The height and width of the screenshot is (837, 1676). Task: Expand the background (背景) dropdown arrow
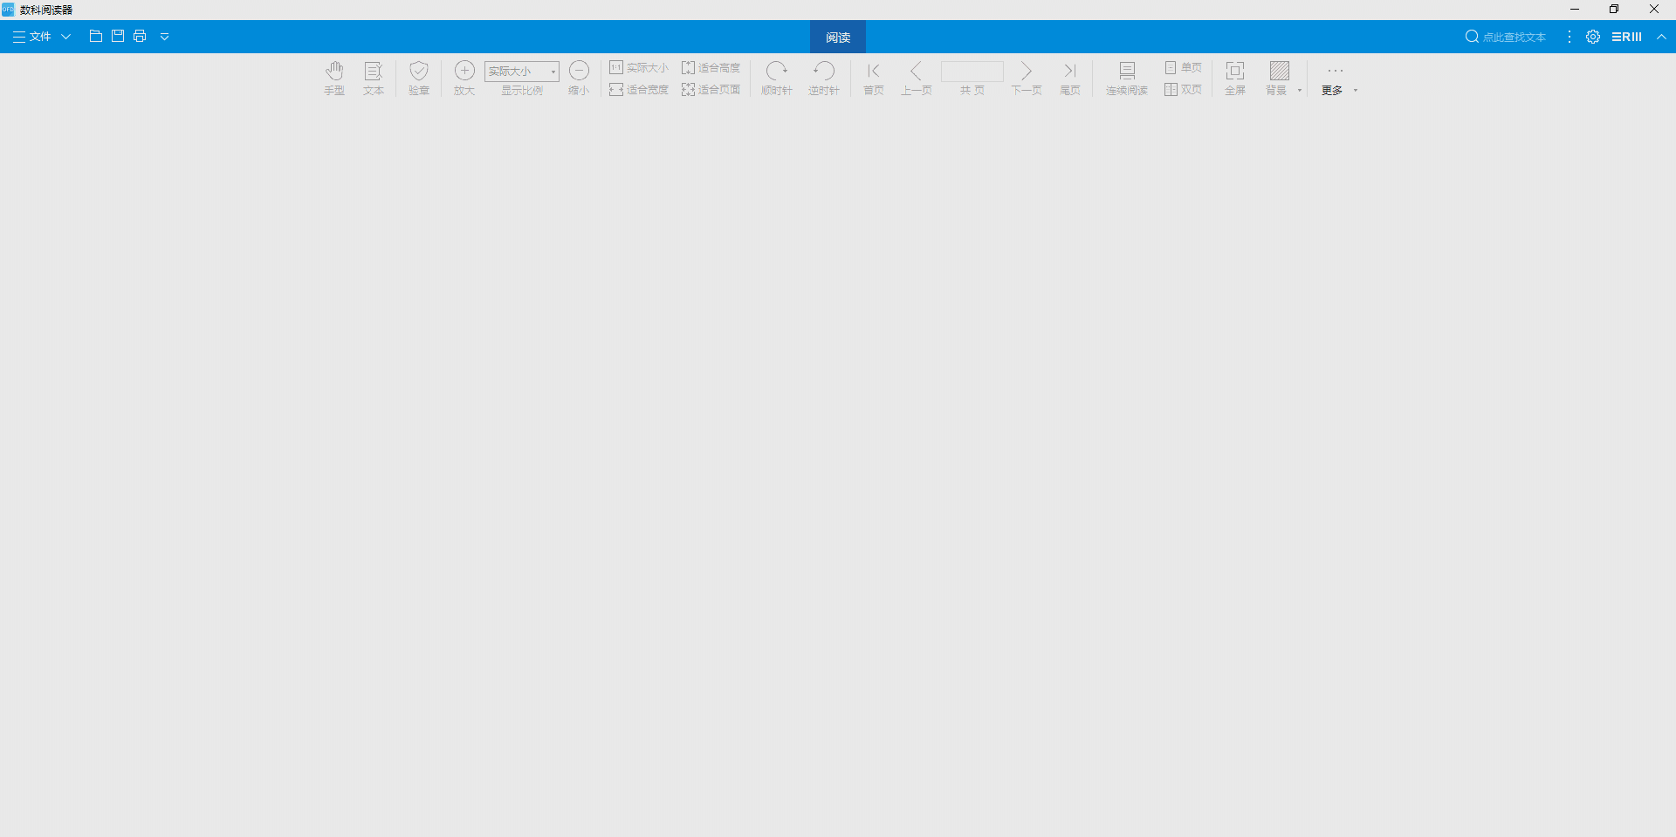pyautogui.click(x=1300, y=90)
